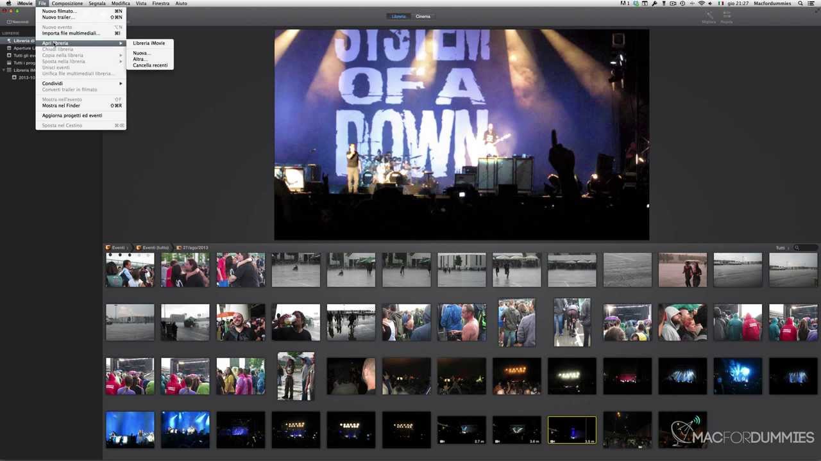The height and width of the screenshot is (461, 821).
Task: Click the Italian flag input source icon
Action: point(721,3)
